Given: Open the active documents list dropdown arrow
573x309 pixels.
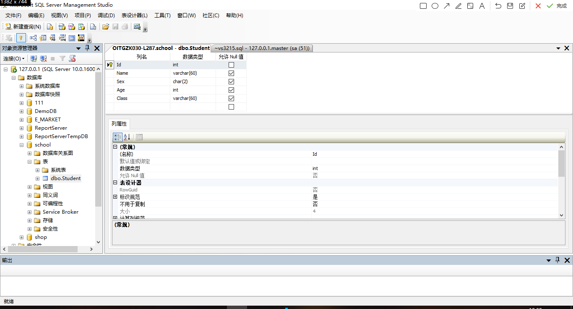Looking at the screenshot, I should tap(558, 49).
